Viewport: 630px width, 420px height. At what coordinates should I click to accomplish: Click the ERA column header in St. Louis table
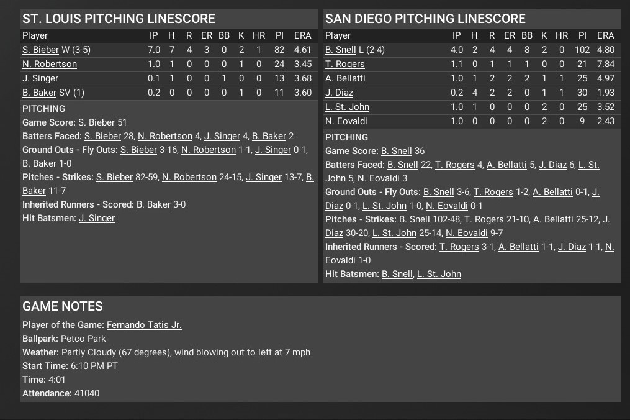pyautogui.click(x=302, y=35)
